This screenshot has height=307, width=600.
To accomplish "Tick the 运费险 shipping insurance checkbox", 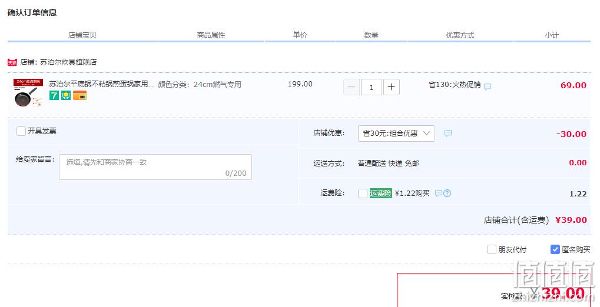I will point(363,193).
